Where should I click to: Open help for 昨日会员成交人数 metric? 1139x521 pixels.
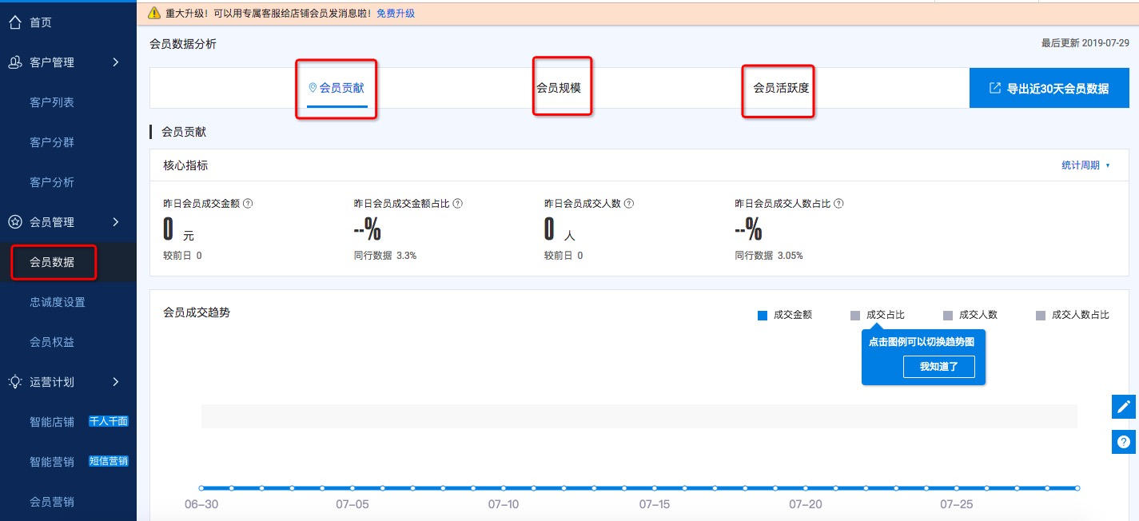click(x=629, y=204)
